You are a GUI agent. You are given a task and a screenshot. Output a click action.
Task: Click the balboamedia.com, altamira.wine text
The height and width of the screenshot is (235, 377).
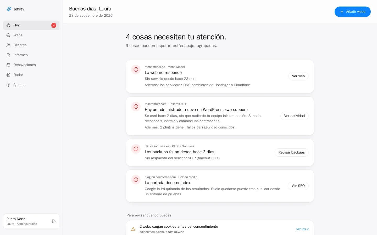(162, 232)
